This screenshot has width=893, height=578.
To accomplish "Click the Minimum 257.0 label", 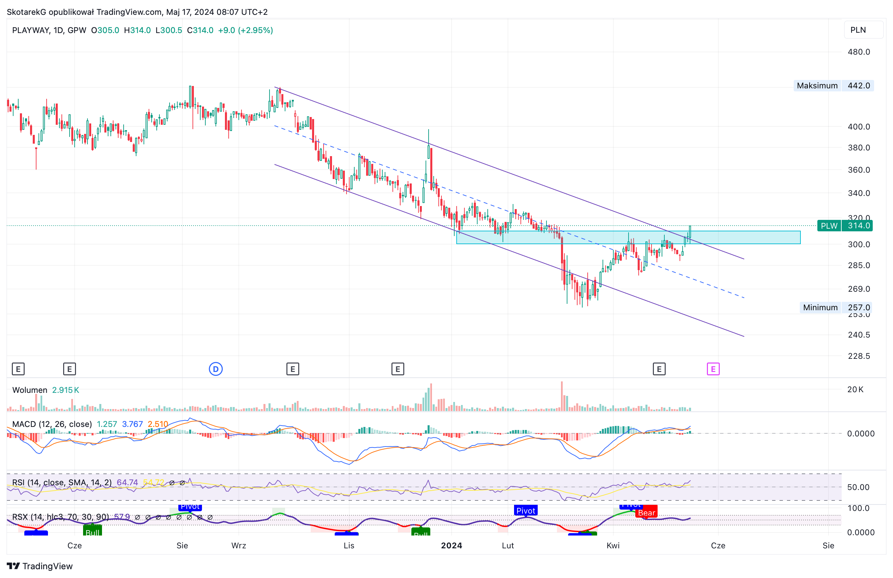I will [836, 308].
